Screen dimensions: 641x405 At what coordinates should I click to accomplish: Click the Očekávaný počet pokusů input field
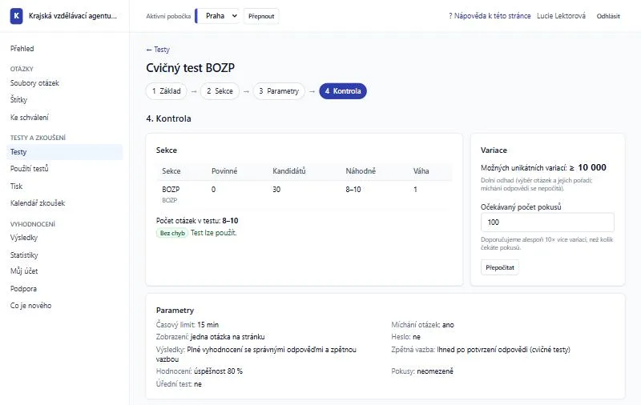click(x=547, y=223)
